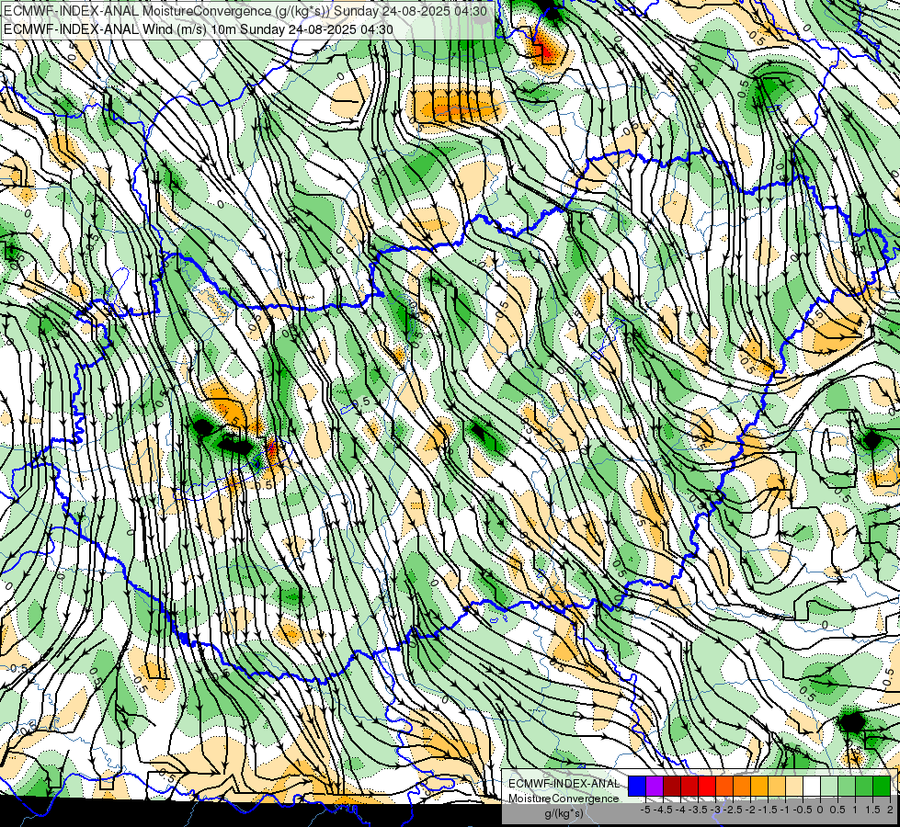Click the '2' tick label in legend

click(890, 810)
